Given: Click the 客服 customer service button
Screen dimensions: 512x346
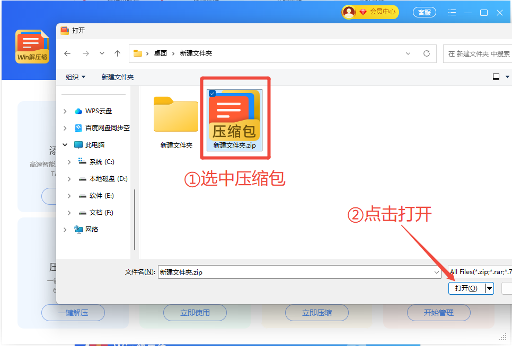Looking at the screenshot, I should tap(425, 12).
